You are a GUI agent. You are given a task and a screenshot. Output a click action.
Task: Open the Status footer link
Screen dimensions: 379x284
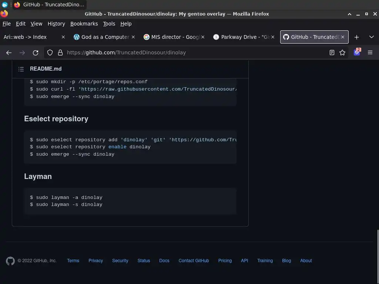(x=144, y=261)
